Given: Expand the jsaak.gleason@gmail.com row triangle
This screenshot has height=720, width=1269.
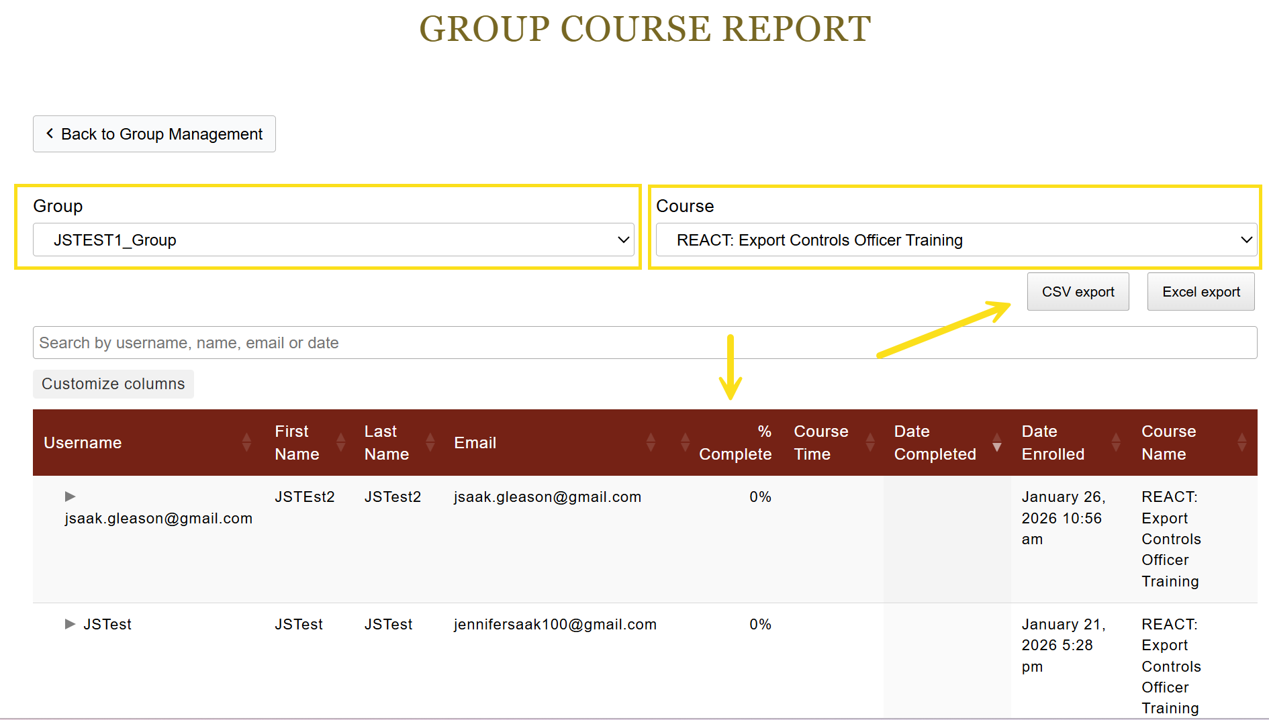Looking at the screenshot, I should tap(70, 497).
